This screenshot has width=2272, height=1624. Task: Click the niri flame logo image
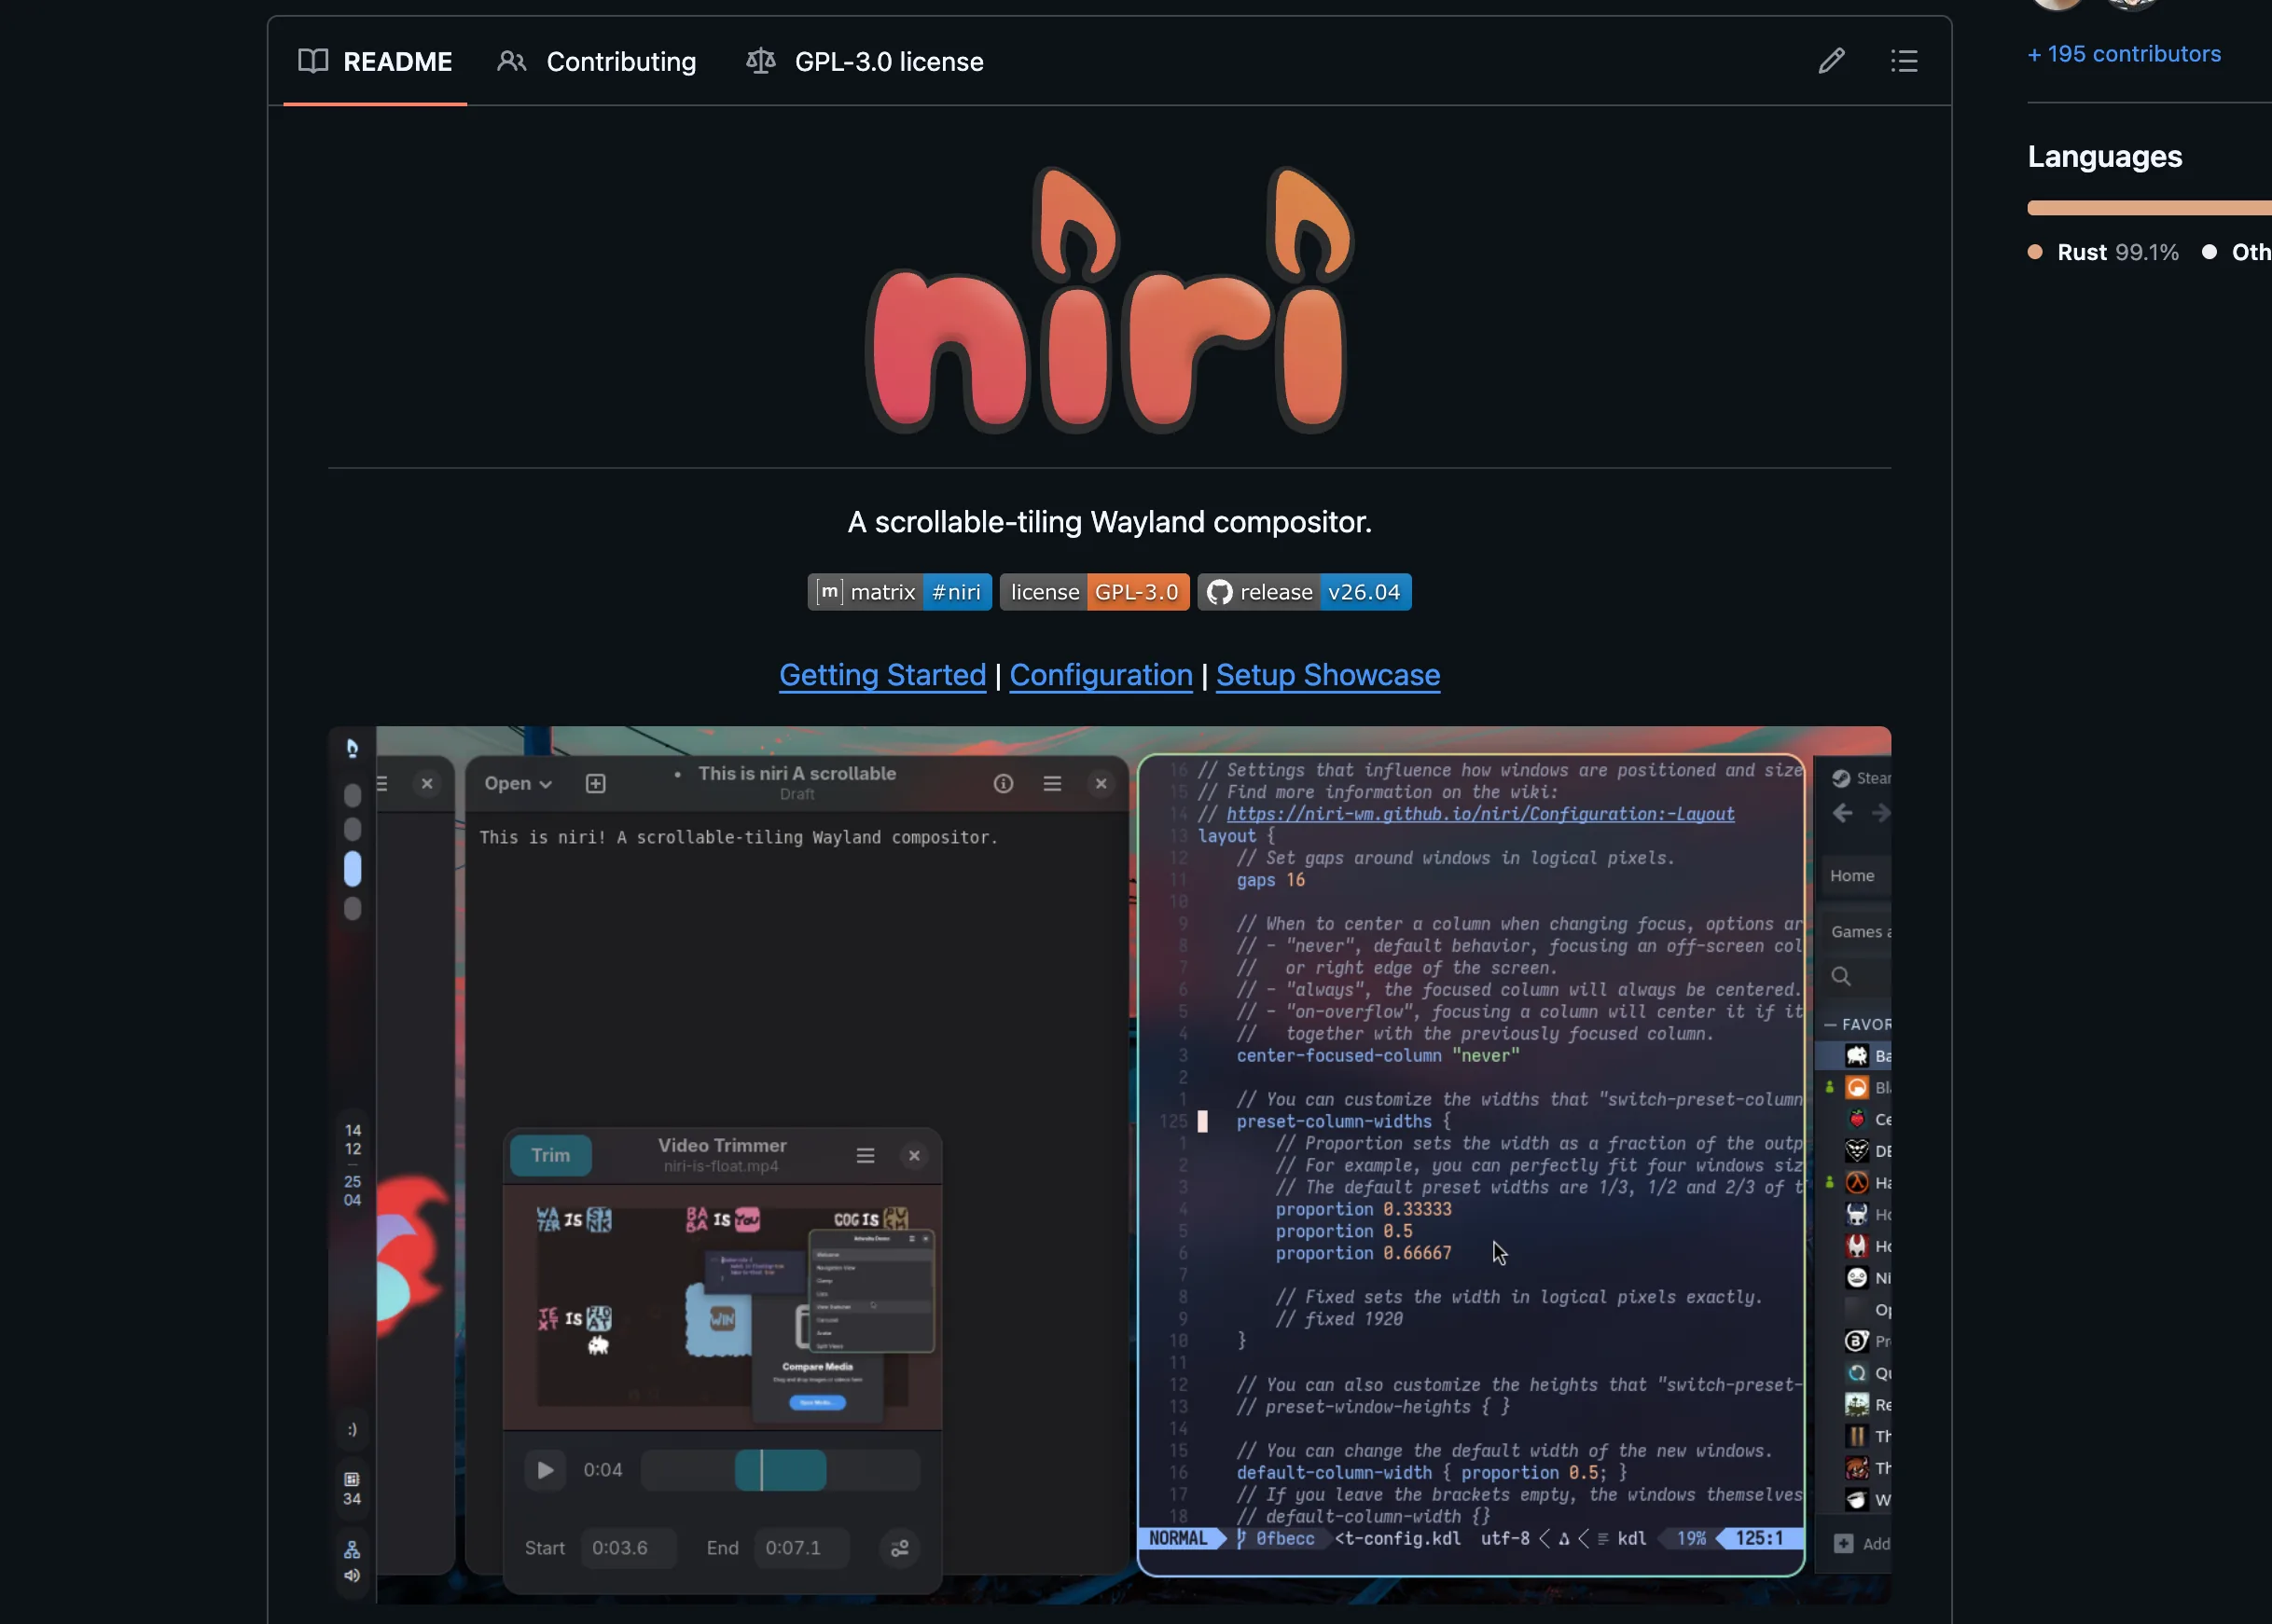coord(1110,300)
